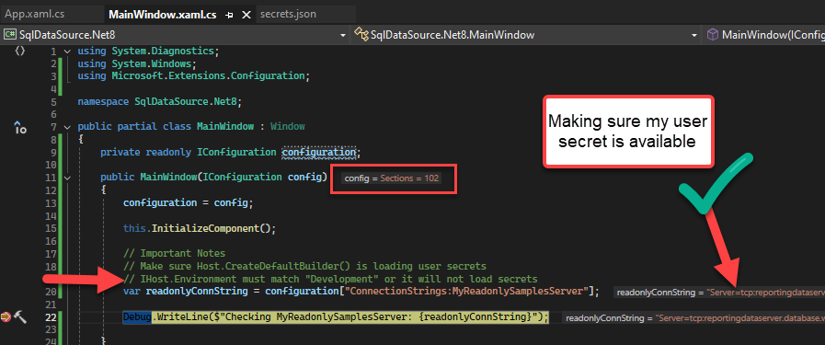Click the config Sections = 102 data tip
Screen dimensions: 825x345
[392, 178]
